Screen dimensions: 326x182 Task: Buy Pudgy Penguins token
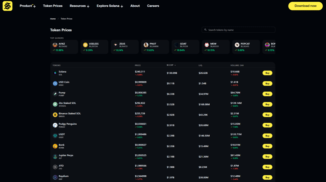[267, 125]
